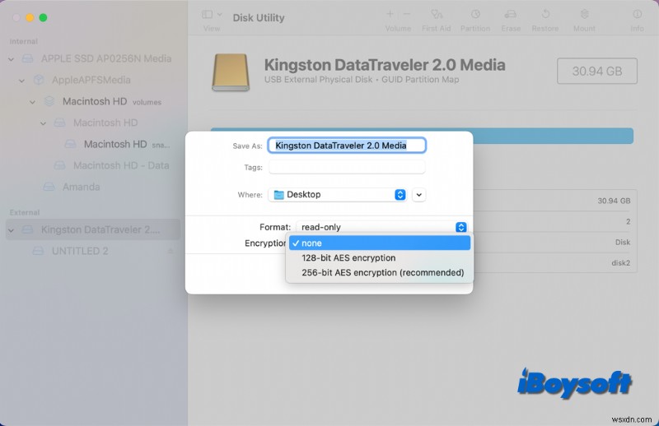Click the Macintosh HD volumes stack icon
The image size is (659, 426).
[49, 101]
